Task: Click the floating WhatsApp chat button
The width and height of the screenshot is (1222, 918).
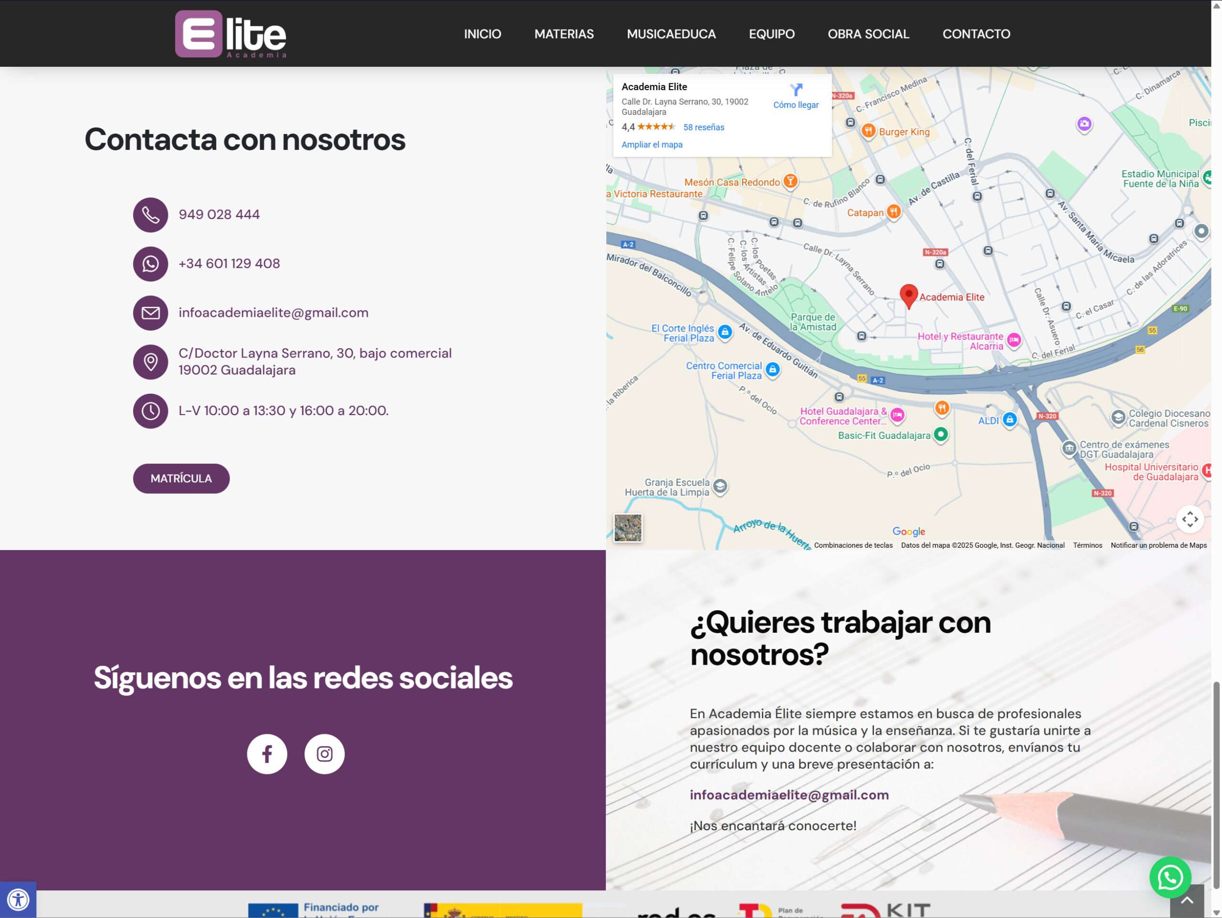Action: coord(1169,876)
